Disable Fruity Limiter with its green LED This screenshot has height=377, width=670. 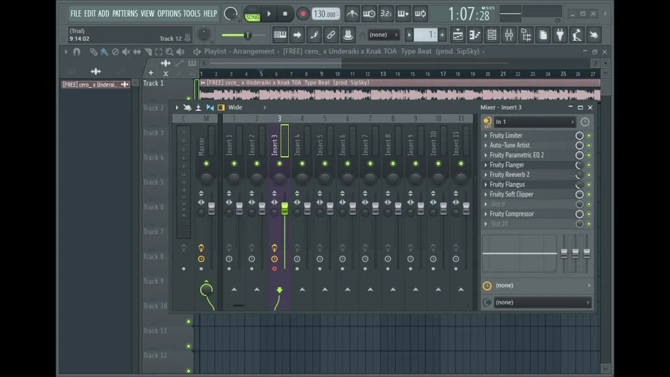(x=589, y=136)
